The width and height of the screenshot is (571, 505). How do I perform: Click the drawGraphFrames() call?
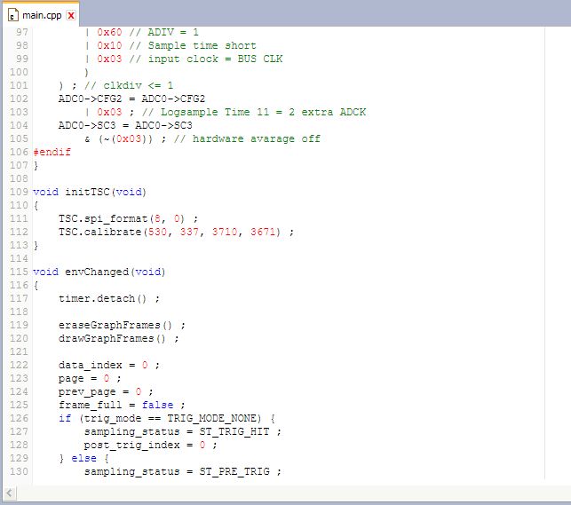click(115, 338)
